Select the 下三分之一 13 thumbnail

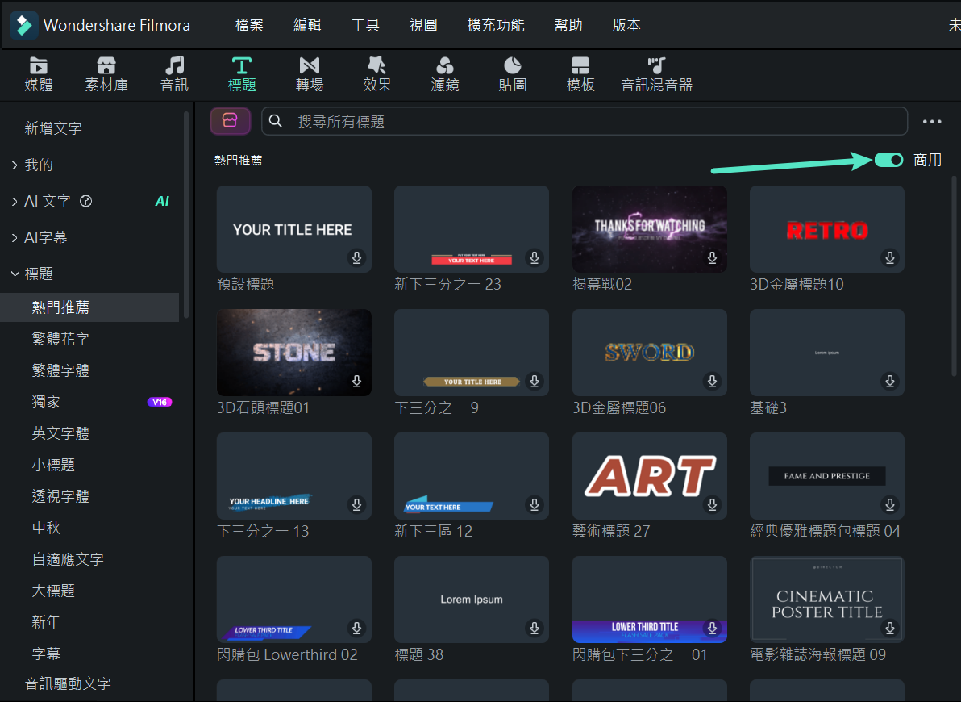(x=294, y=476)
